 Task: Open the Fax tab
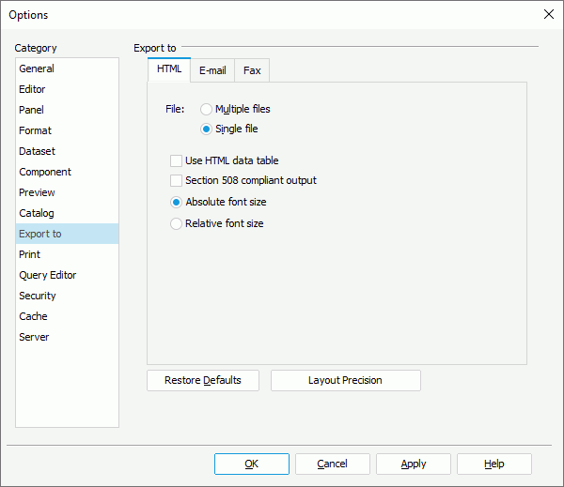(252, 70)
